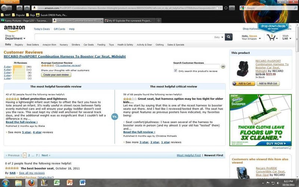The image size is (299, 187).
Task: Click reviewer SAB profile link
Action: click(12, 173)
